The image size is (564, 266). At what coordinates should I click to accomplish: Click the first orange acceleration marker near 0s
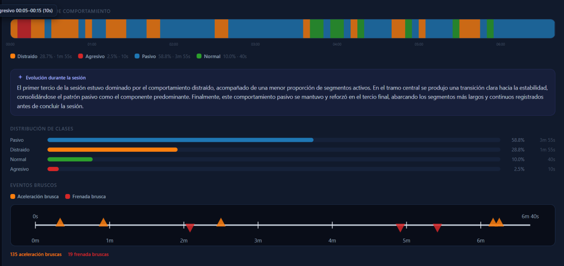pyautogui.click(x=60, y=222)
